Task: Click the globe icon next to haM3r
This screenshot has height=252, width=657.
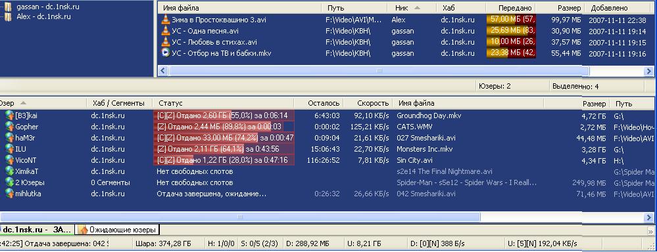Action: pyautogui.click(x=10, y=138)
